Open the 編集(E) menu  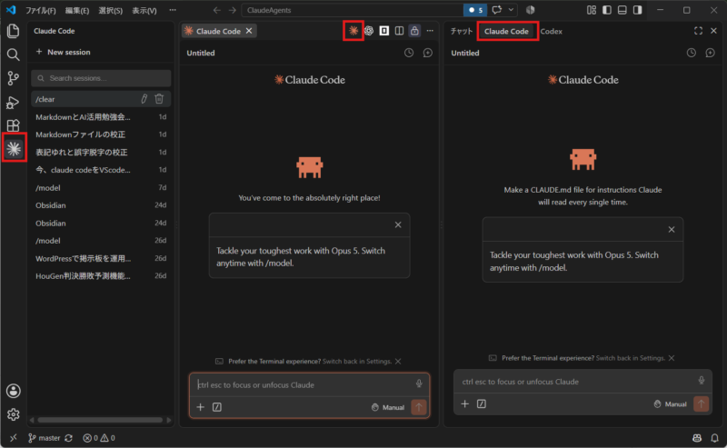coord(77,10)
